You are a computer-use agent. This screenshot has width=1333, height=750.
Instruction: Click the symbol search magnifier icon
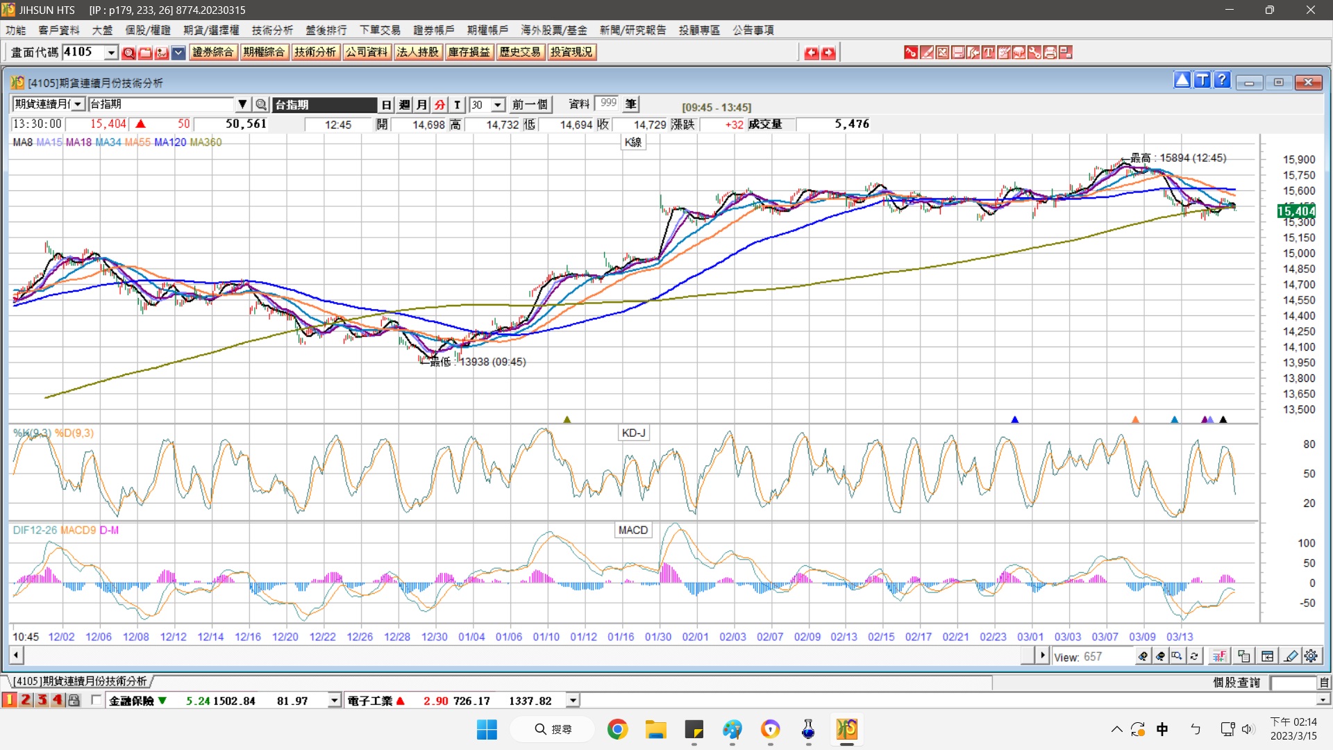261,105
